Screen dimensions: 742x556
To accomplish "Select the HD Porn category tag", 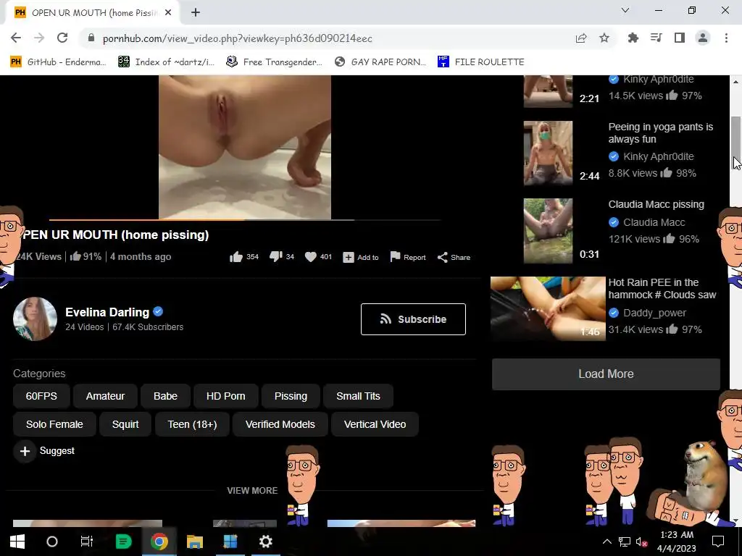I will [226, 396].
